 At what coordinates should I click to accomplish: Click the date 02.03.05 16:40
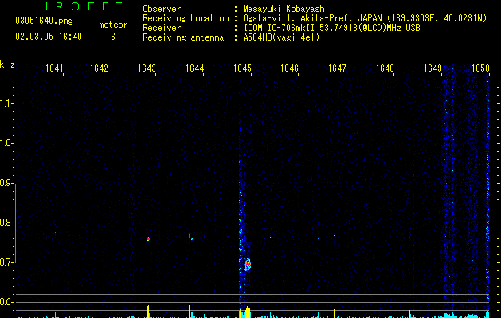(49, 37)
